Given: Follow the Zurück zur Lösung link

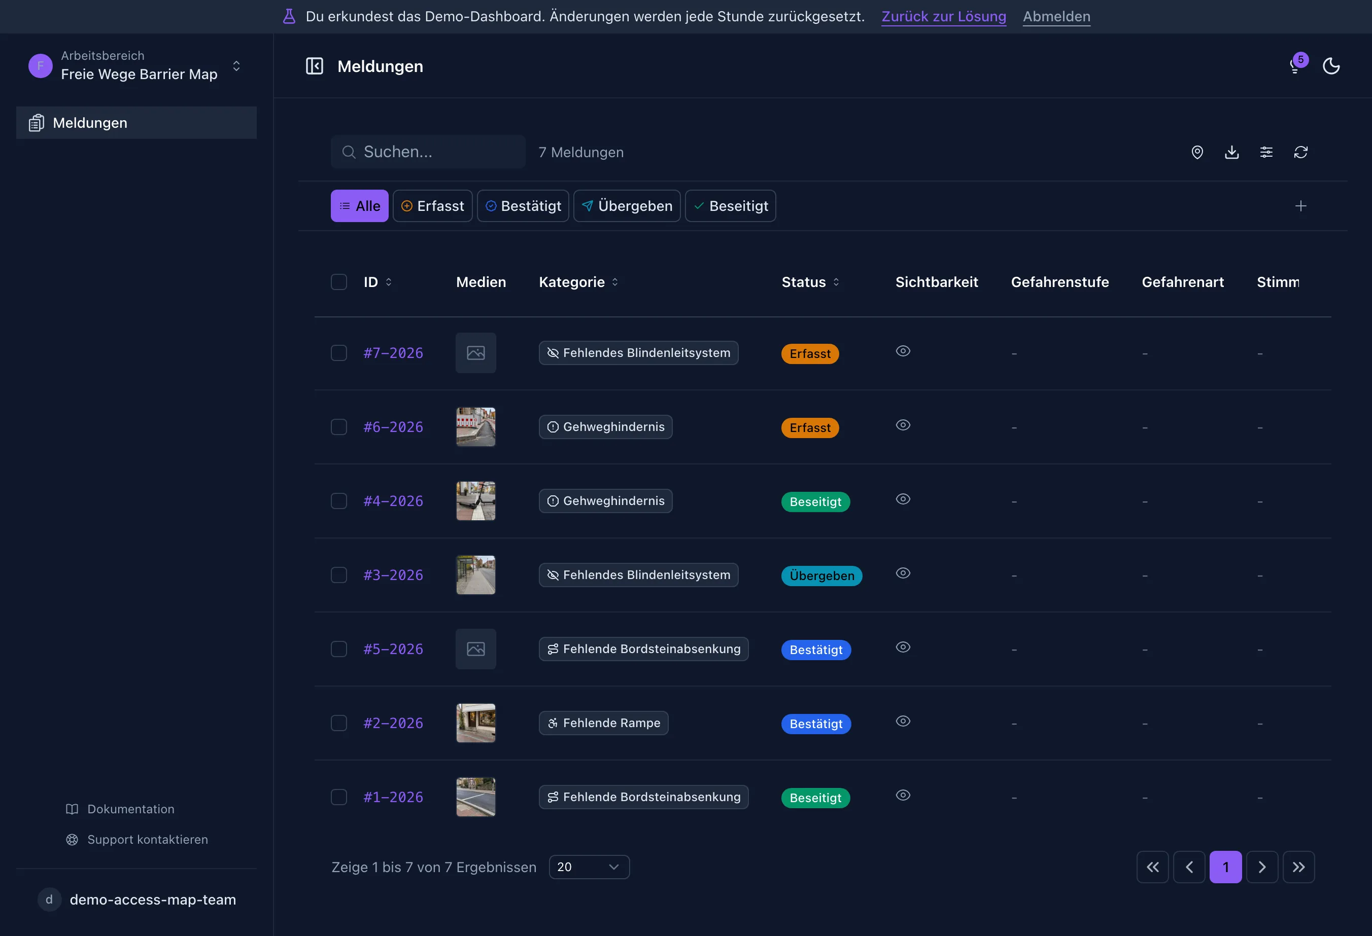Looking at the screenshot, I should (x=943, y=17).
